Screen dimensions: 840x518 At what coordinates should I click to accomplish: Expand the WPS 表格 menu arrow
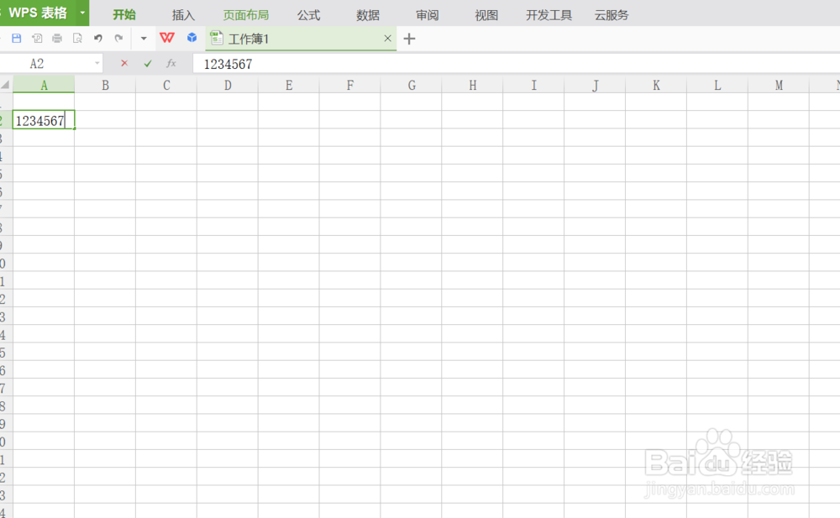81,13
